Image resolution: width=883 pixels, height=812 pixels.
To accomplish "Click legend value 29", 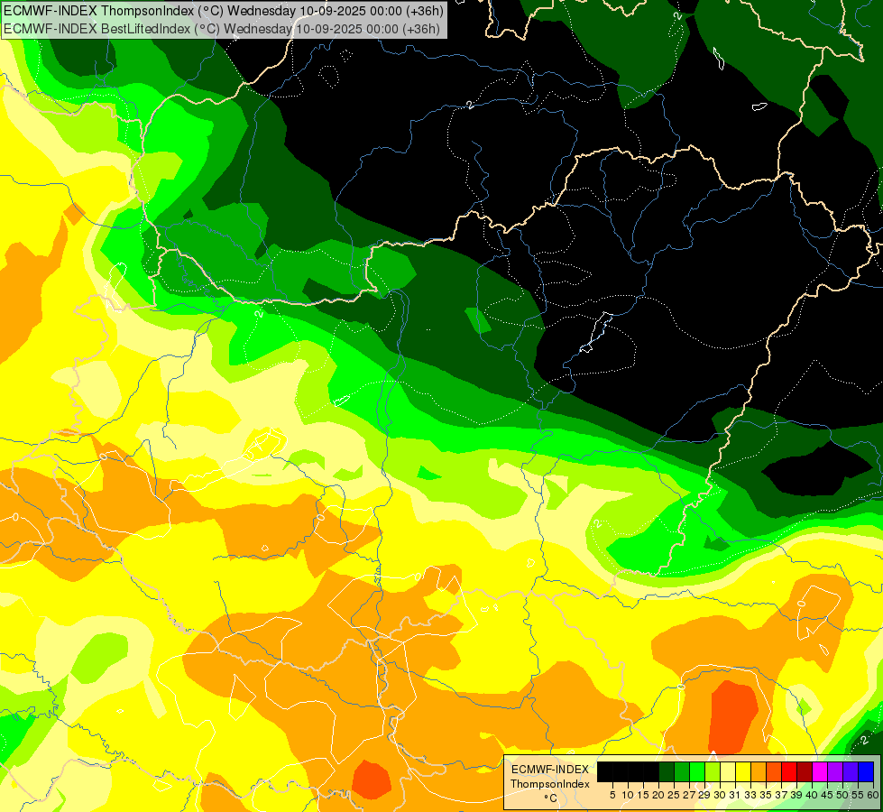I will click(x=704, y=795).
